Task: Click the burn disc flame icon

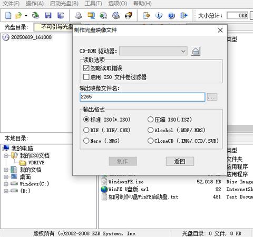Action: [x=129, y=16]
